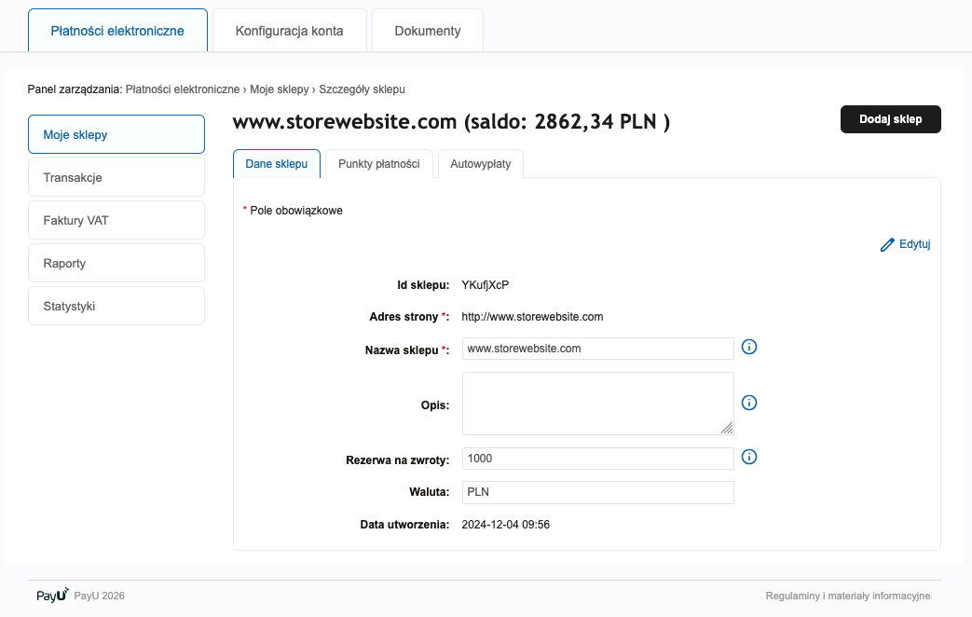
Task: Click the pencil icon next to Edytuj
Action: (888, 244)
